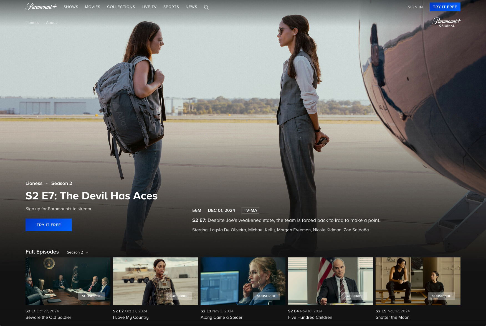Image resolution: width=486 pixels, height=326 pixels.
Task: Click the S2 E7: The Devil Has Aces heading
Action: coord(92,196)
